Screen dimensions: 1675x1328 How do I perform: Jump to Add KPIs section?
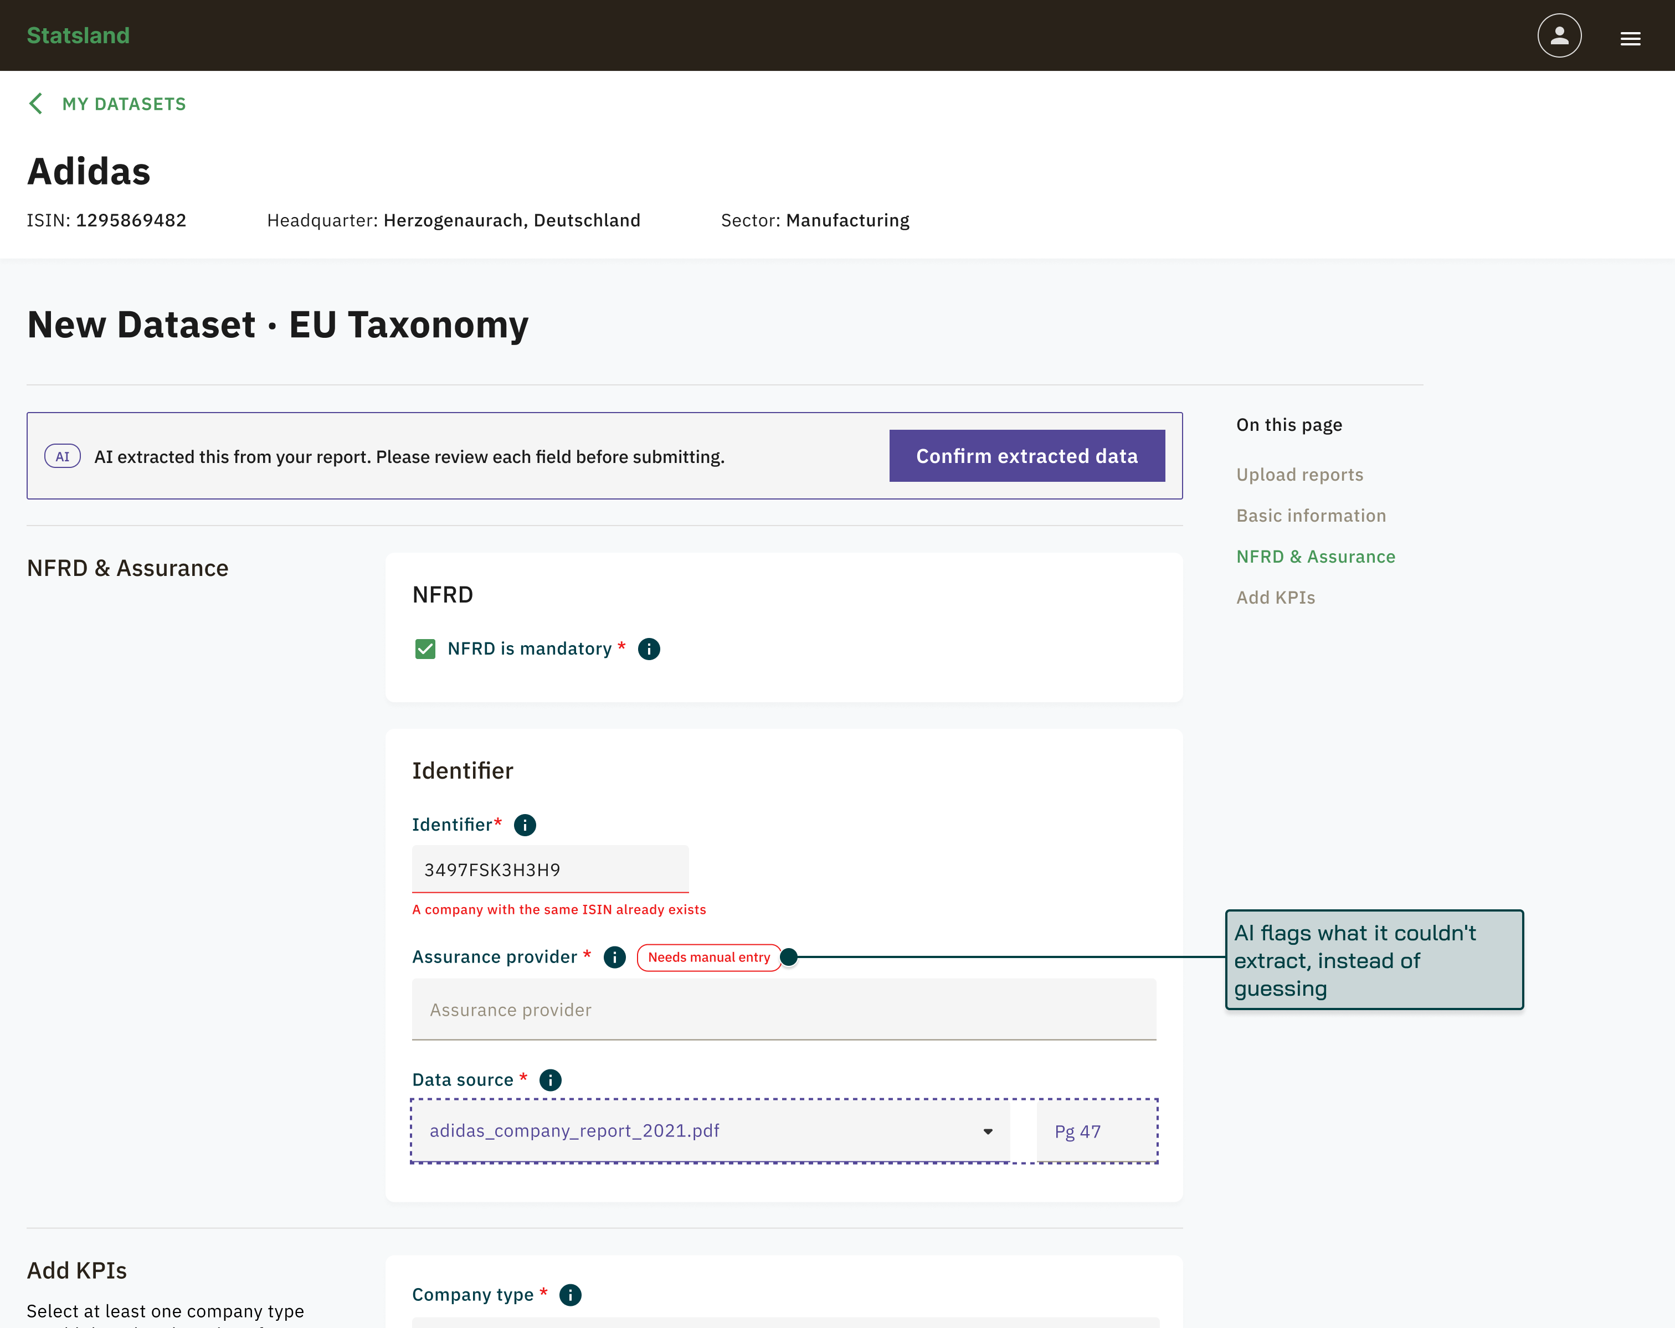tap(1275, 597)
